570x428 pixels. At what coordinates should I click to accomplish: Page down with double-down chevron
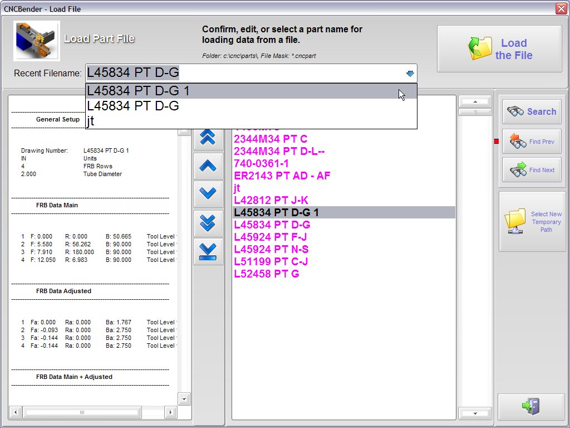tap(208, 222)
